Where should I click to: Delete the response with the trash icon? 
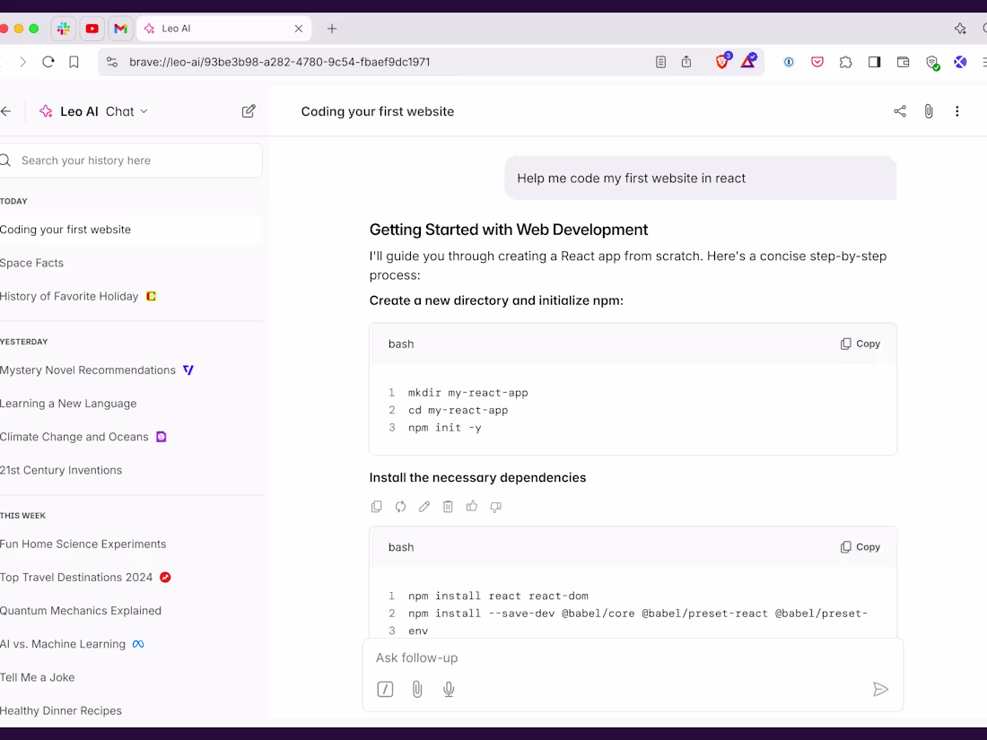[448, 506]
